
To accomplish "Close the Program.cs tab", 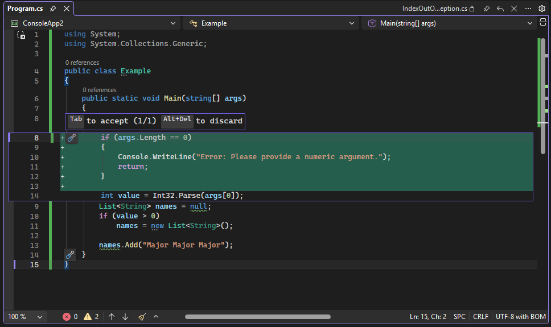I will point(67,9).
